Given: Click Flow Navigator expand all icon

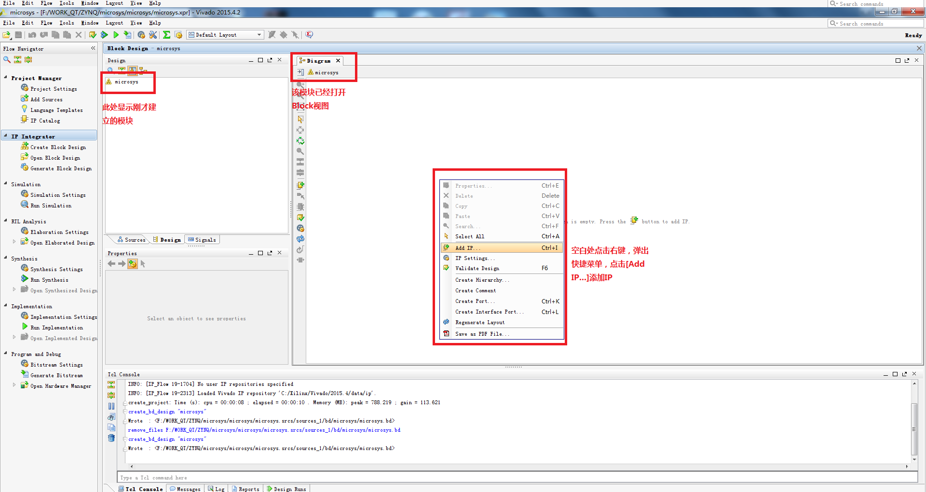Looking at the screenshot, I should tap(28, 59).
